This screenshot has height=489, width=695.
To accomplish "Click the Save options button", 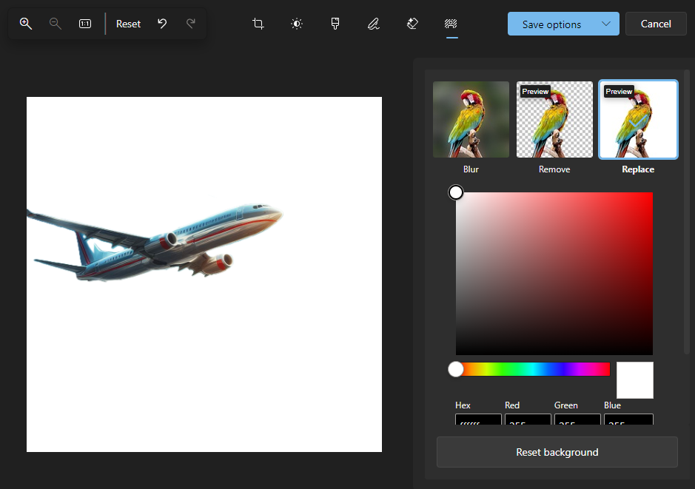I will (x=551, y=24).
